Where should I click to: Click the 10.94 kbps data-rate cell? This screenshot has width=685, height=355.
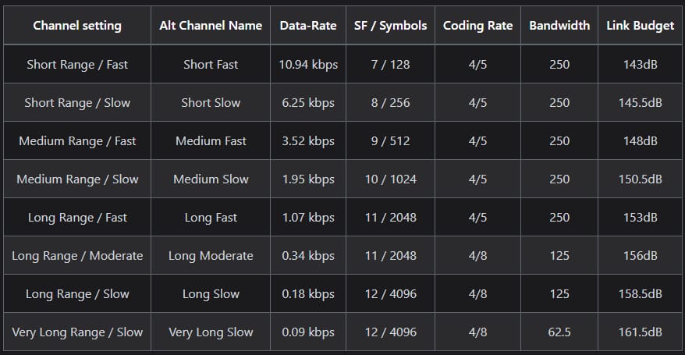308,65
